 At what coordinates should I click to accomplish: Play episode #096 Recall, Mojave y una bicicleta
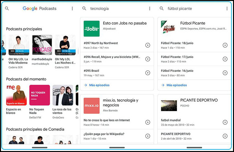(148, 59)
